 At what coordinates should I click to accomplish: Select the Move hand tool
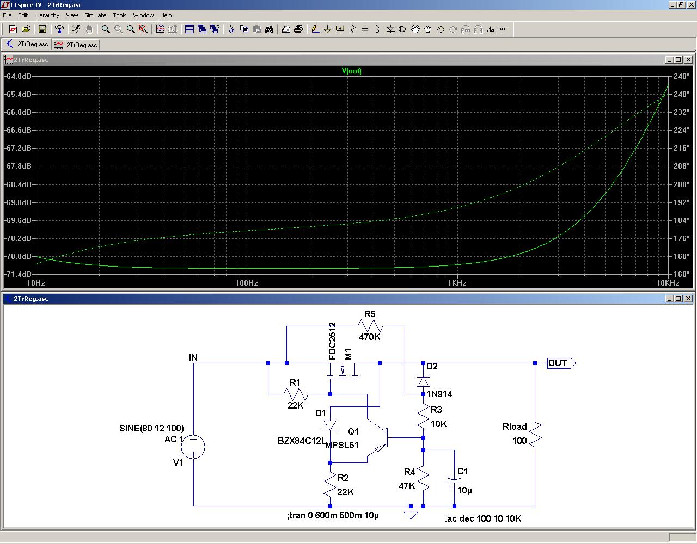tap(415, 29)
